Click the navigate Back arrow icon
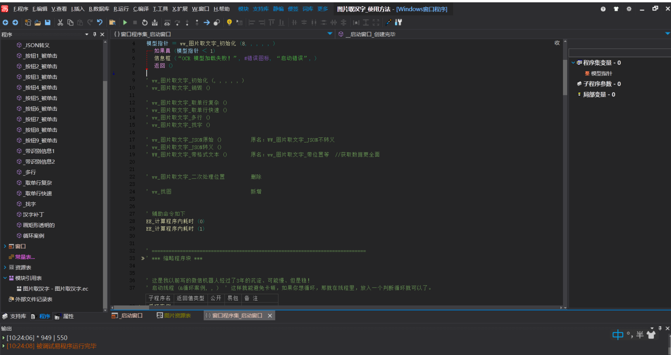Viewport: 671px width, 355px height. coord(5,22)
